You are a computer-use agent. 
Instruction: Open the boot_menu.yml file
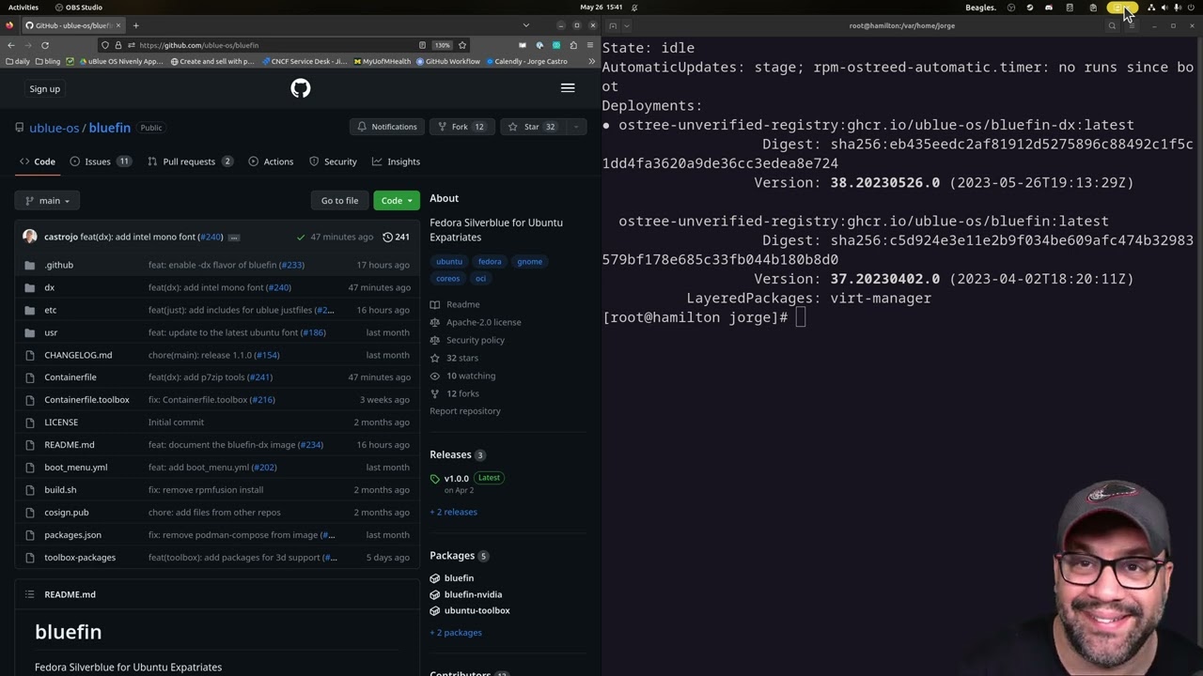point(76,468)
